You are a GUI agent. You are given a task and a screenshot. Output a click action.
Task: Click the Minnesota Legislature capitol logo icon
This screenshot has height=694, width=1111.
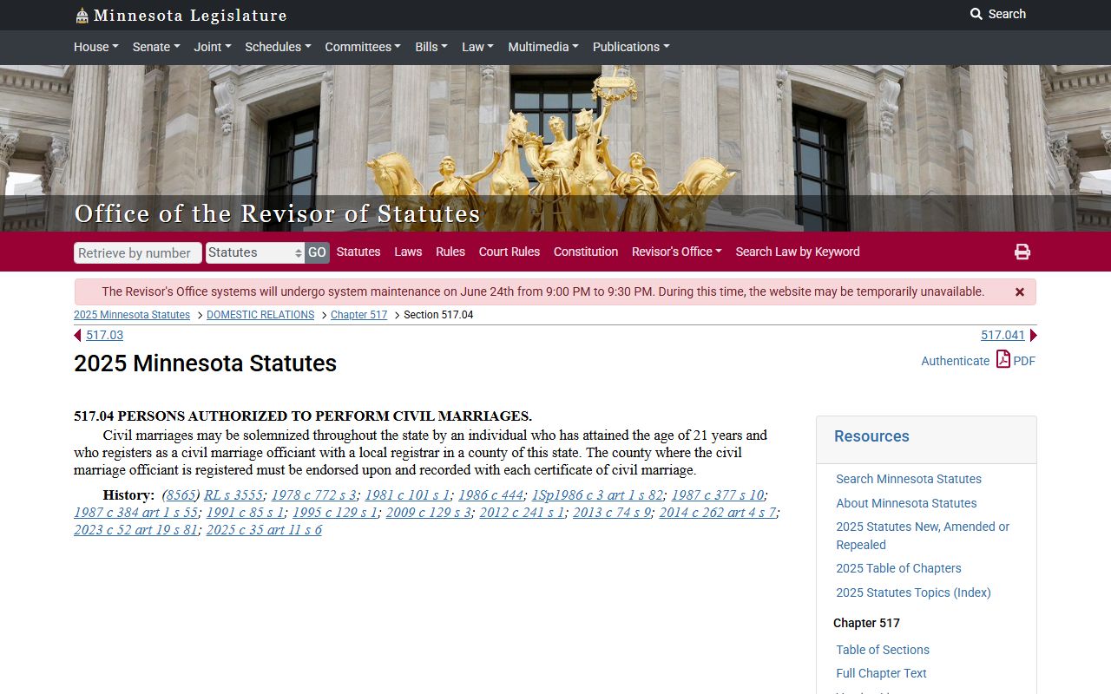(82, 15)
